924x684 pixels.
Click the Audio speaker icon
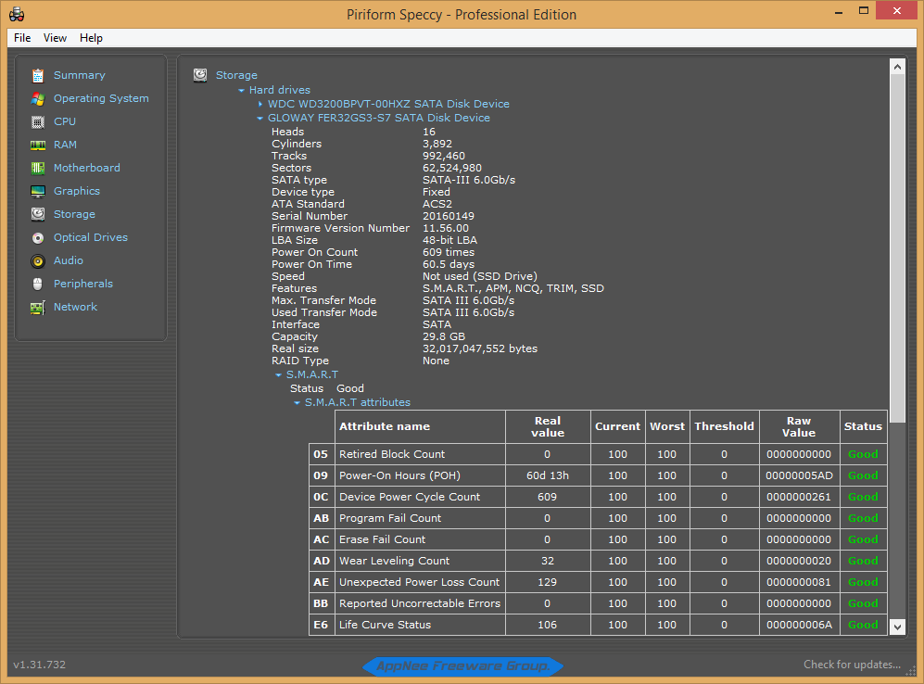click(38, 261)
